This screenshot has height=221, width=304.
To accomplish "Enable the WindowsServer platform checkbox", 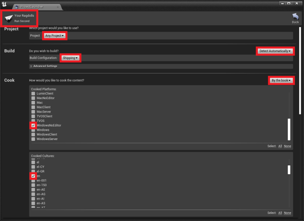I will tap(33, 139).
